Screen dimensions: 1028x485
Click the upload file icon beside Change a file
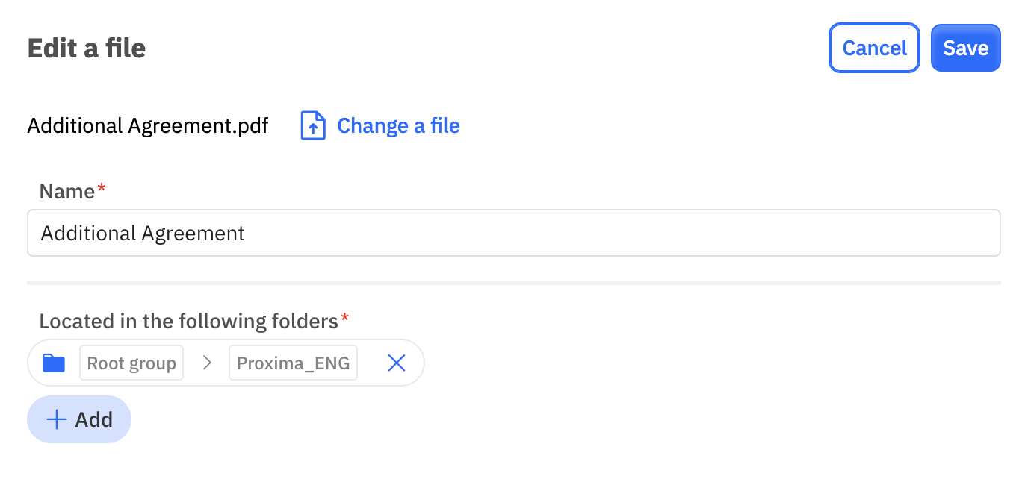click(x=313, y=125)
